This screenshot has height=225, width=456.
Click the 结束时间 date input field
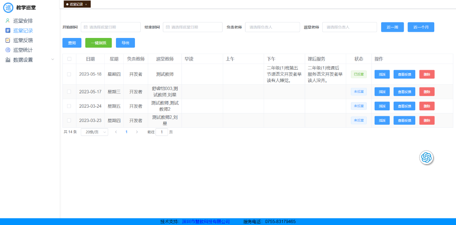point(192,27)
